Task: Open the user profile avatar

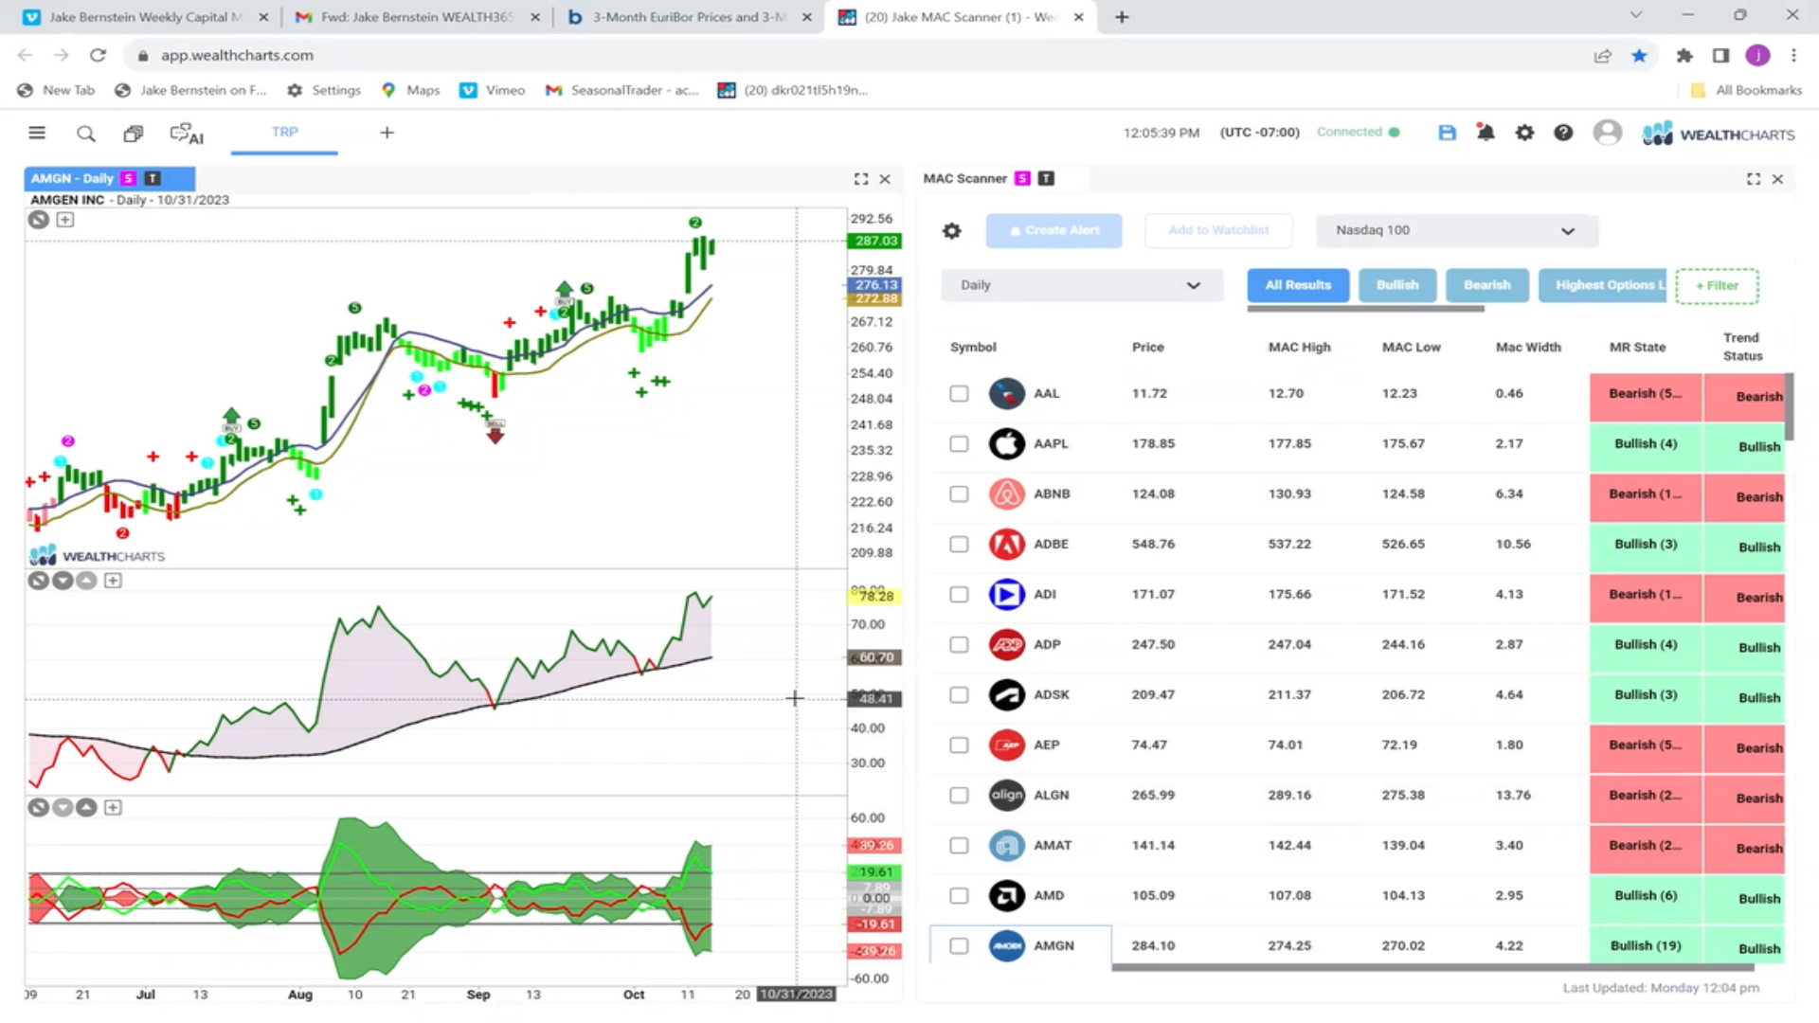Action: click(1607, 133)
